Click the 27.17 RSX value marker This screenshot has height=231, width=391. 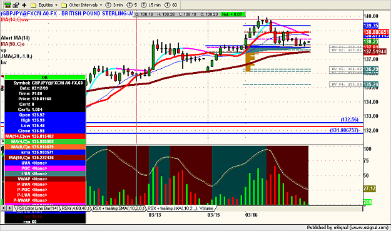click(x=369, y=188)
